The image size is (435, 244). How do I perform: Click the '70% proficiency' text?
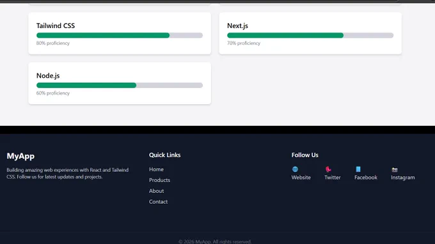[x=244, y=43]
